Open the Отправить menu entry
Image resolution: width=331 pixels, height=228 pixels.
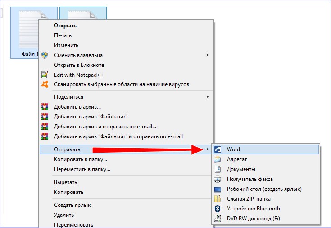[126, 149]
